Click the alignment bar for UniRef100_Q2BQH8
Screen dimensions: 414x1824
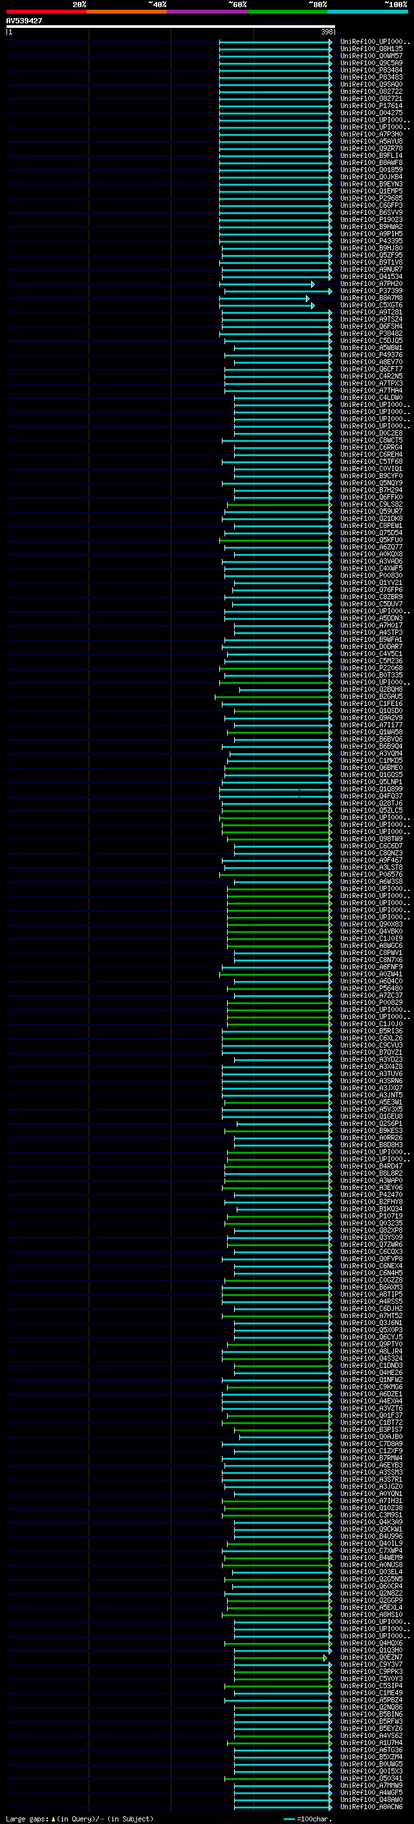point(285,689)
